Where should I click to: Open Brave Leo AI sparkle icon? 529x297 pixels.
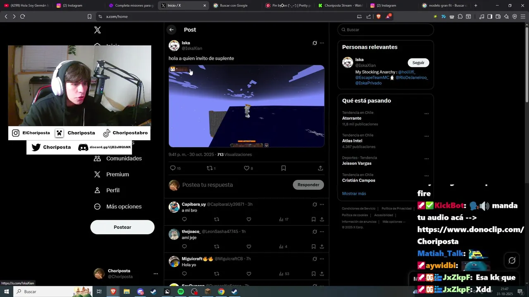tap(506, 16)
